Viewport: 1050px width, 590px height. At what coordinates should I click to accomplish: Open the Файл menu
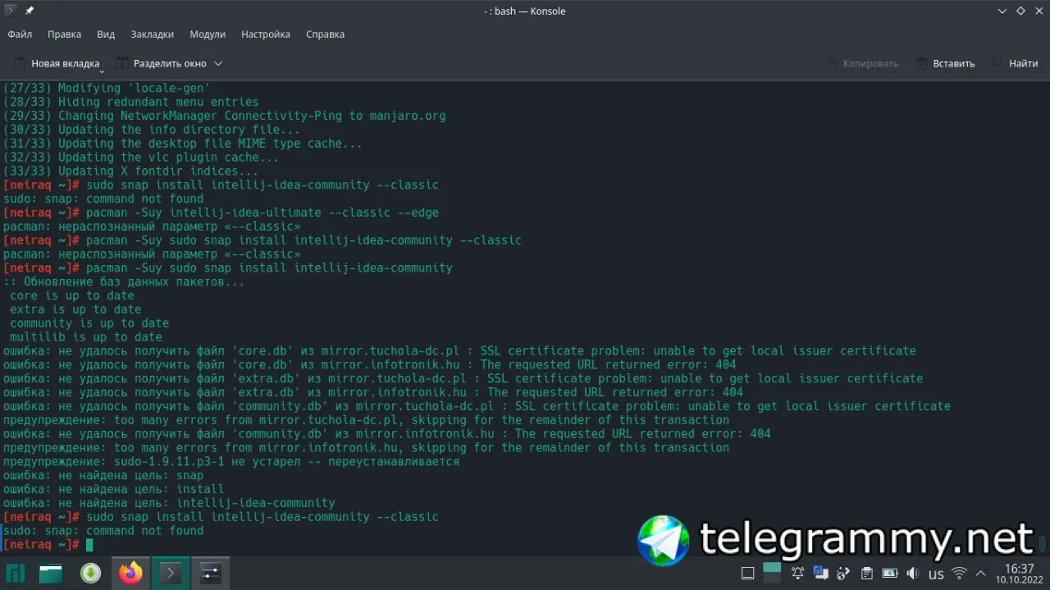[20, 34]
